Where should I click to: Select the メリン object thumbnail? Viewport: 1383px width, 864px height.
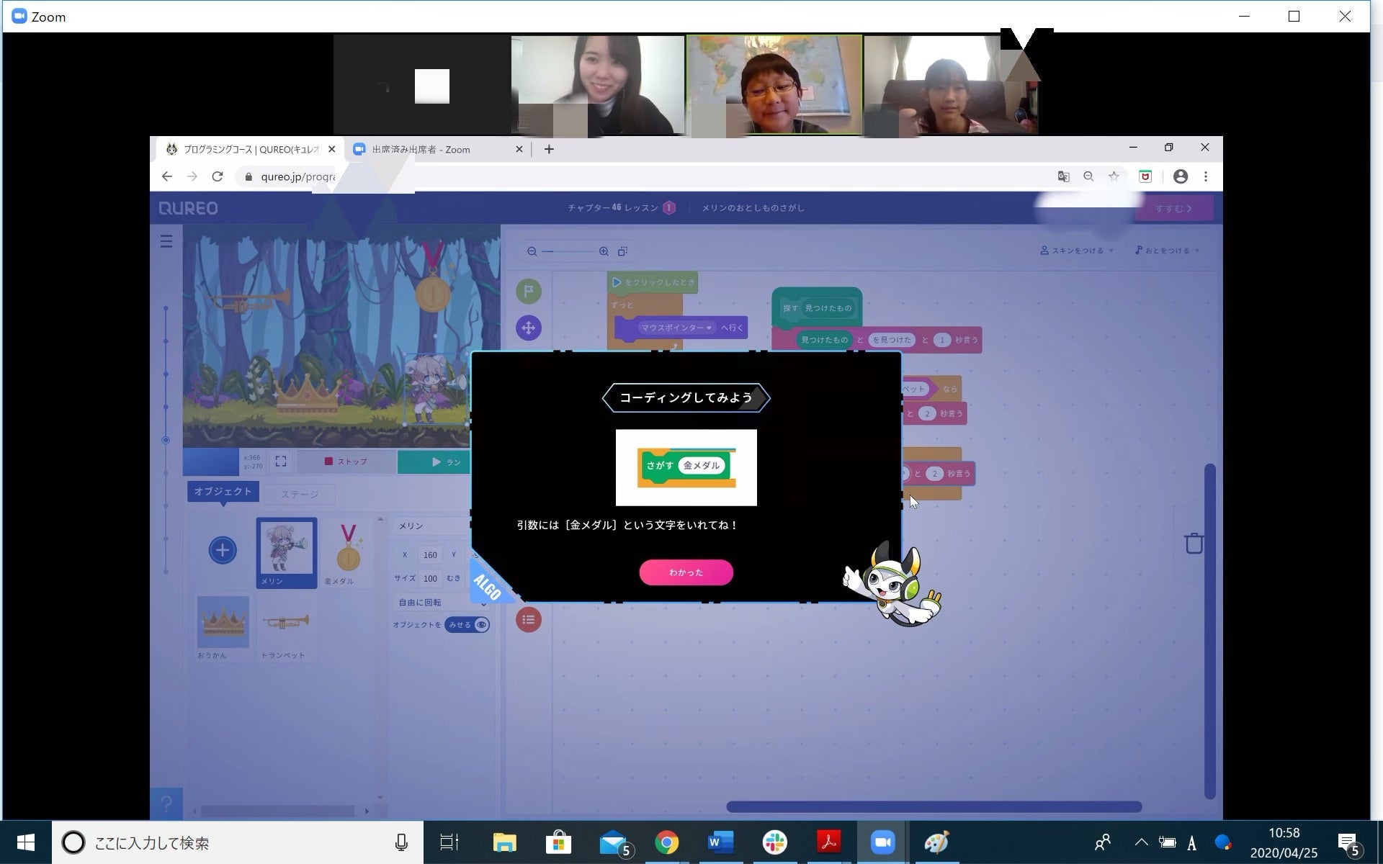(x=287, y=552)
